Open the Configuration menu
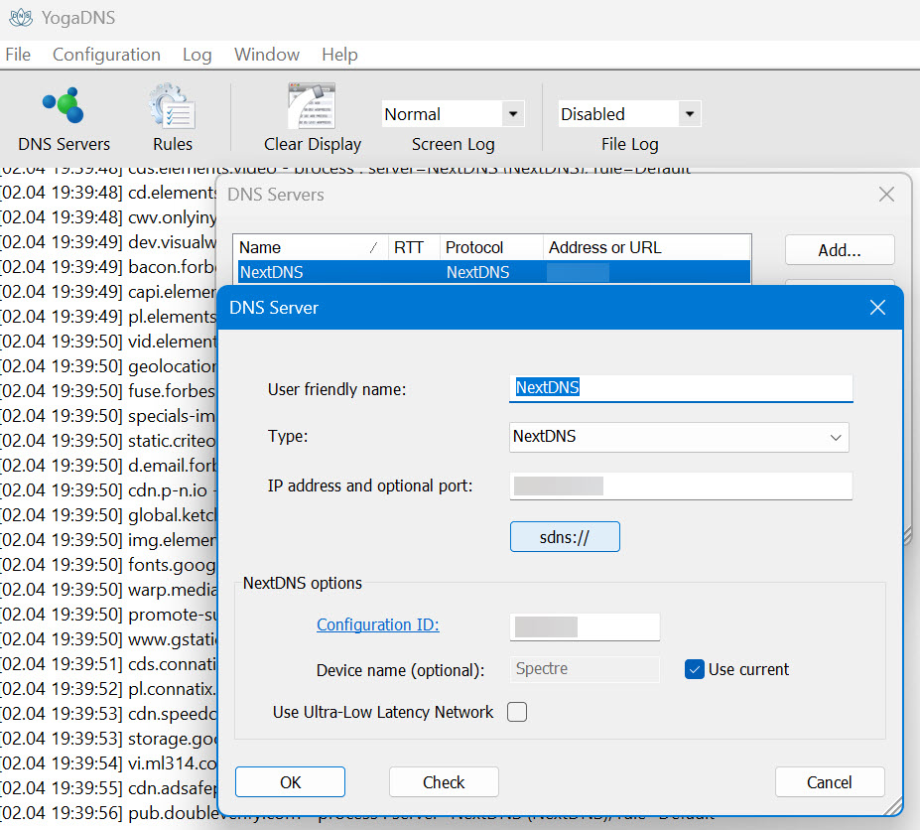This screenshot has width=920, height=830. click(106, 55)
